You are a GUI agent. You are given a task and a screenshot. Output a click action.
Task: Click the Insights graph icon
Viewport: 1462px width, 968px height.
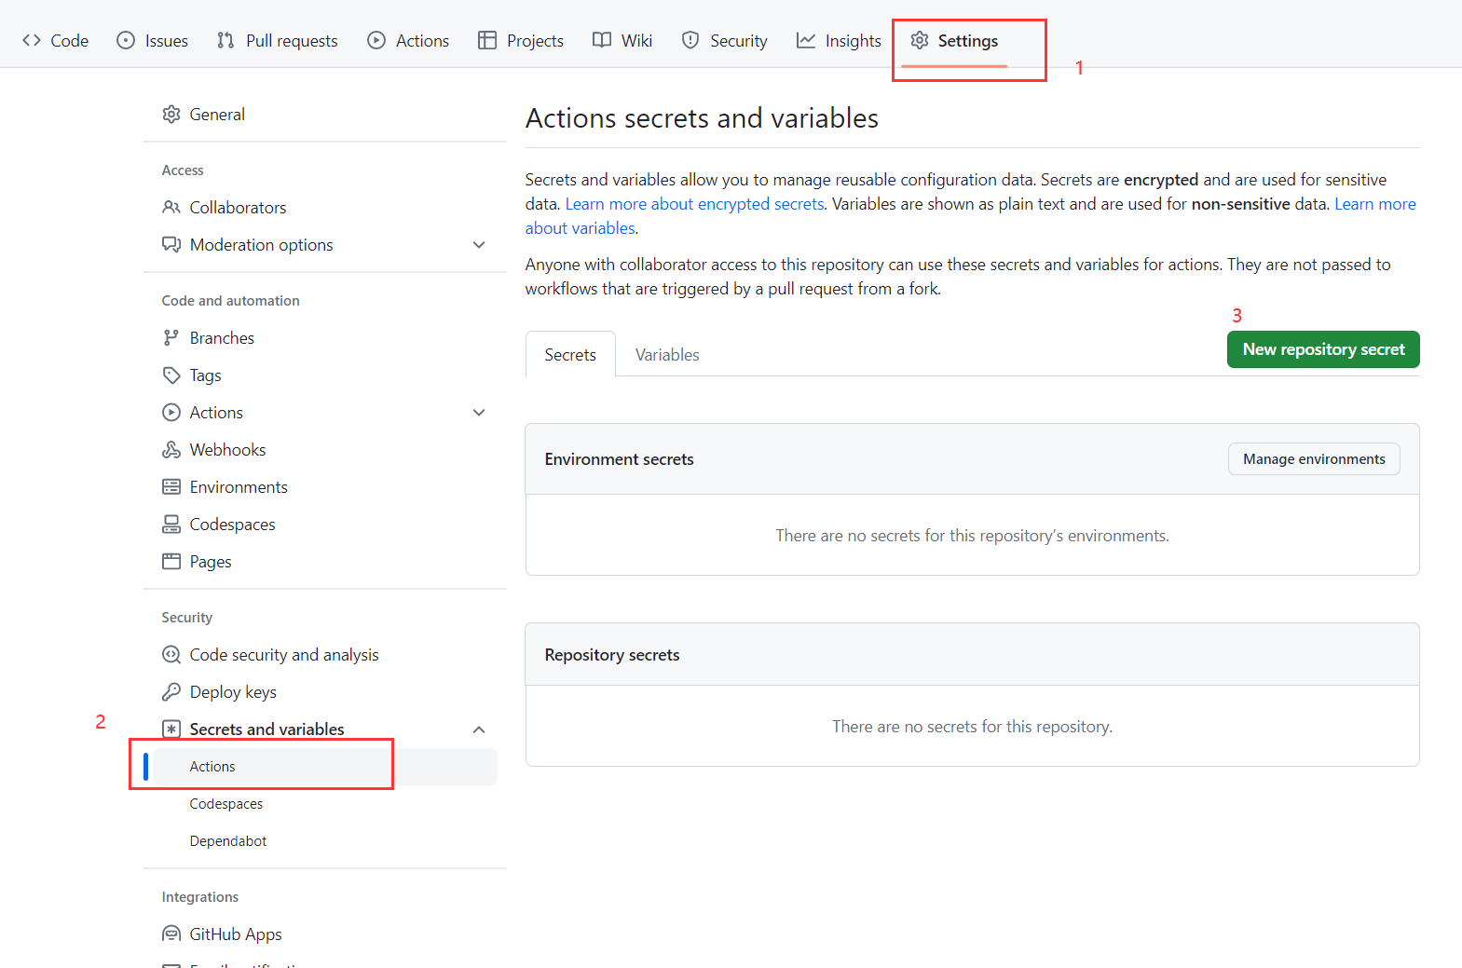pyautogui.click(x=806, y=40)
